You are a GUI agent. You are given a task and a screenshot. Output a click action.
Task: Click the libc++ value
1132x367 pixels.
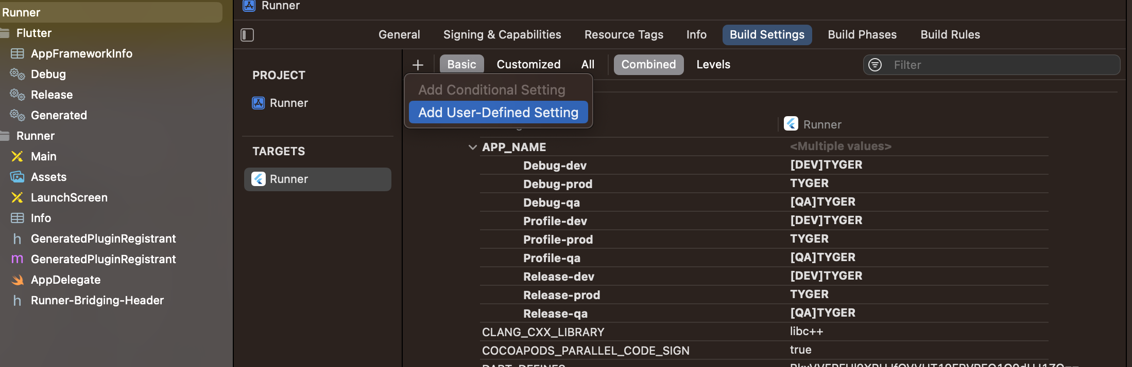pyautogui.click(x=807, y=332)
